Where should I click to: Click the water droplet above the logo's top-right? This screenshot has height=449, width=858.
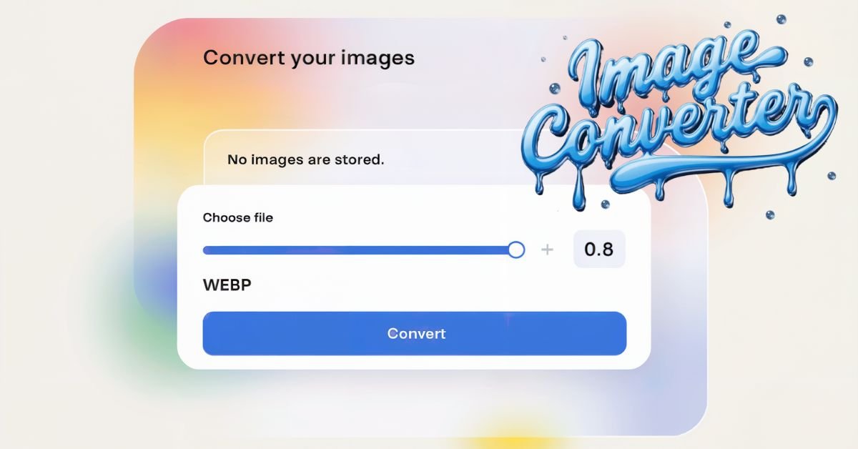pos(781,19)
